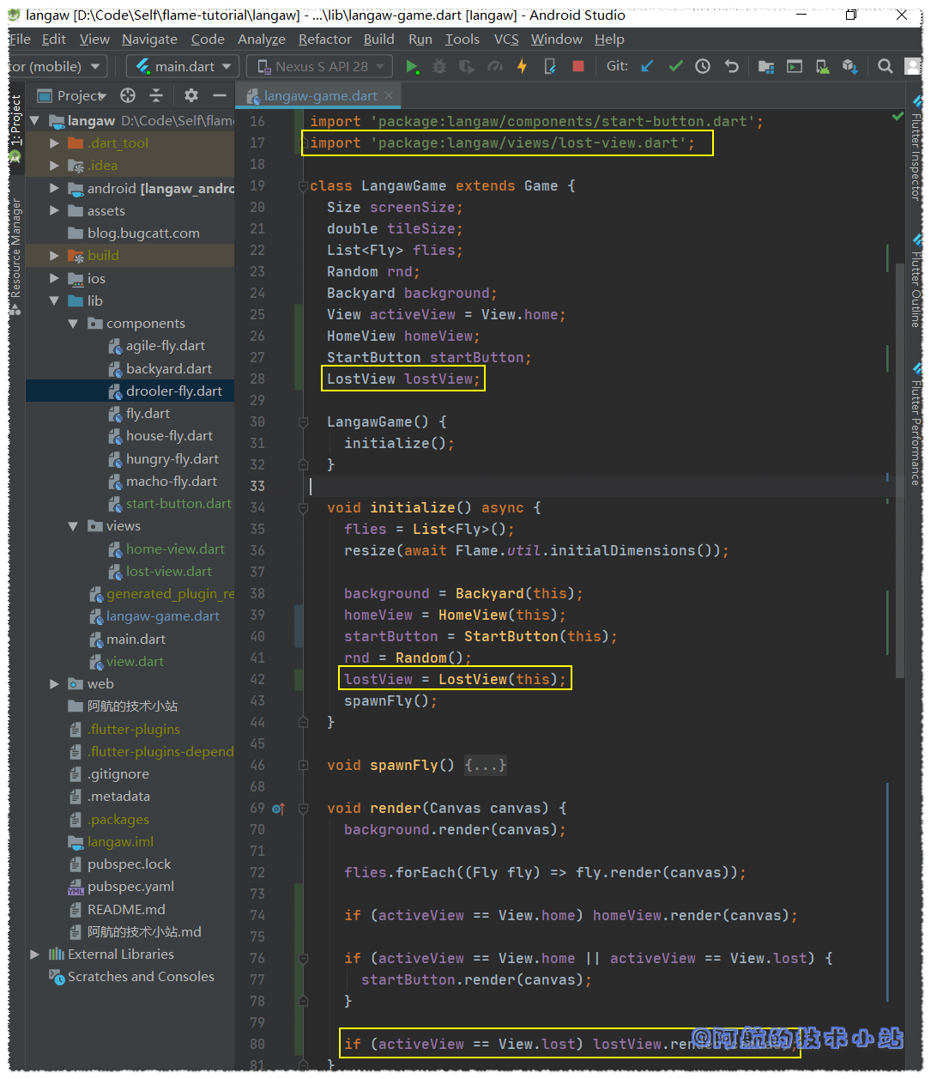
Task: Click locate current file target icon
Action: [128, 95]
